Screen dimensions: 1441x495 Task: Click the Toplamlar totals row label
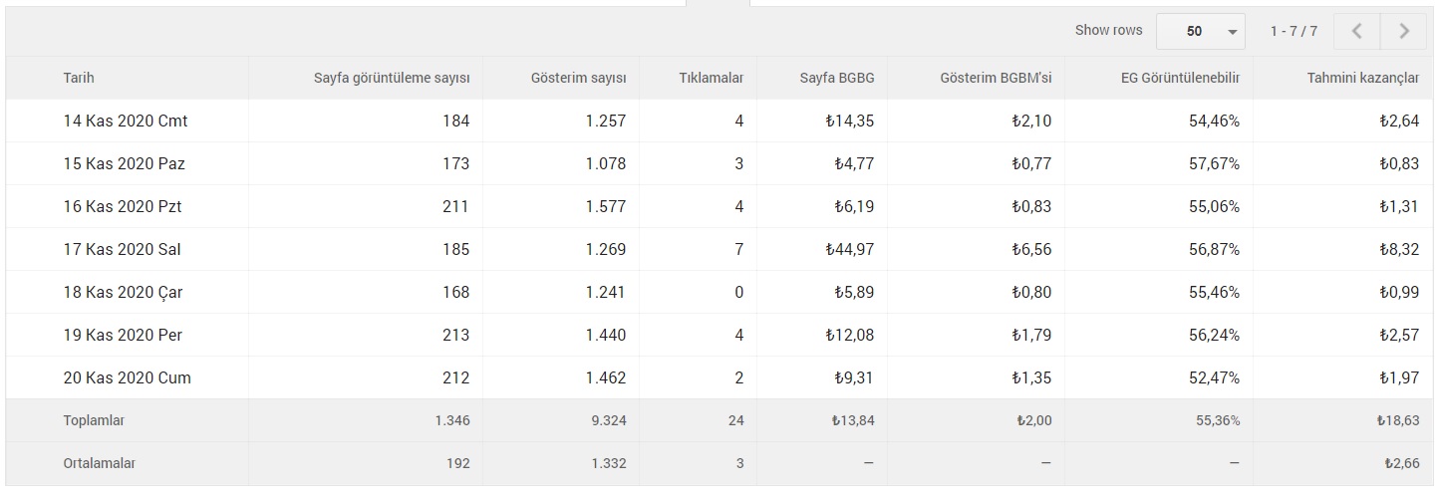(94, 420)
